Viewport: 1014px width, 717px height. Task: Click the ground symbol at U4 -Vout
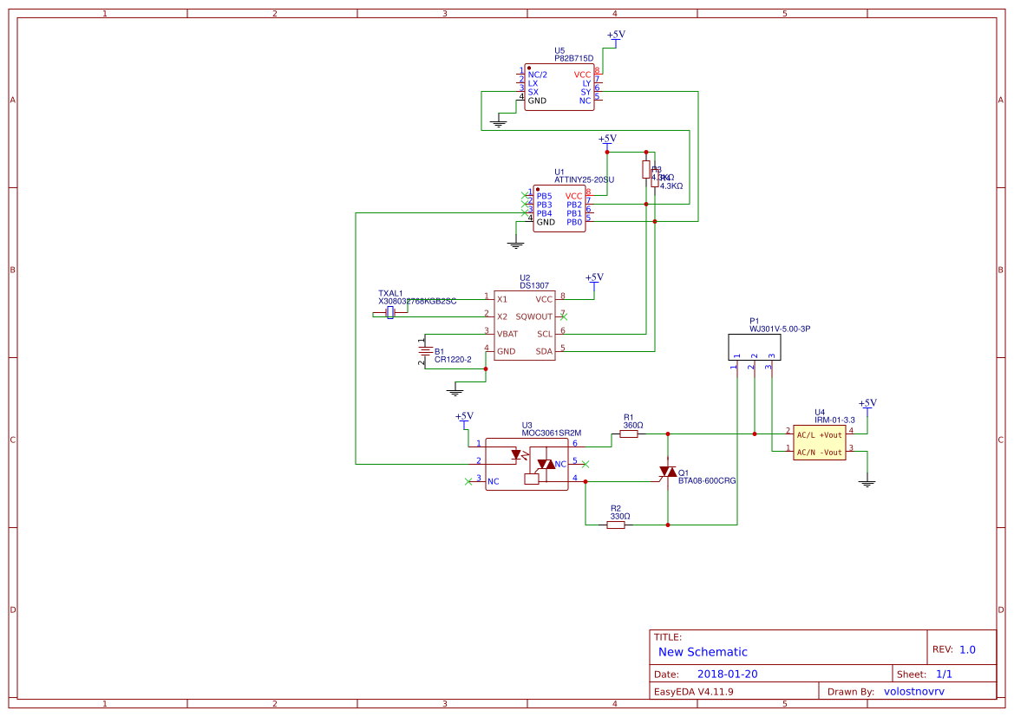point(867,482)
